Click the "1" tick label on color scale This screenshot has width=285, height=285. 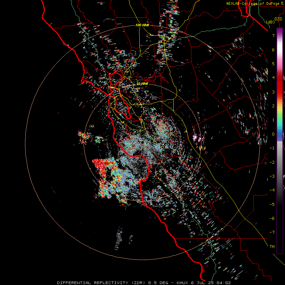(x=273, y=120)
